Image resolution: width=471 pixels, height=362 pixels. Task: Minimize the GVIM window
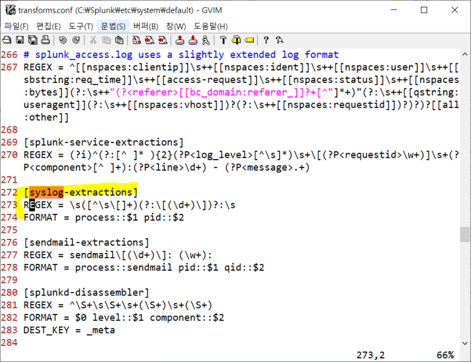[394, 10]
